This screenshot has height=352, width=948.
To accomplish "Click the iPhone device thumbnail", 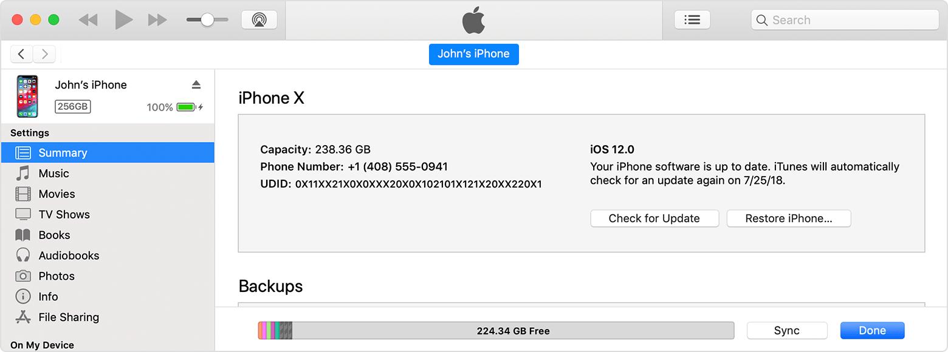I will pyautogui.click(x=27, y=96).
